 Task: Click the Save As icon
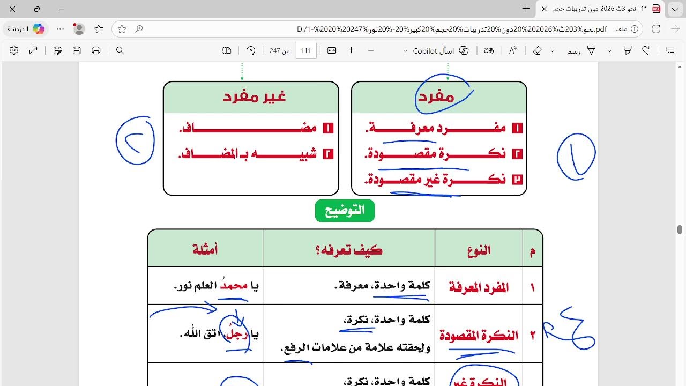click(57, 50)
